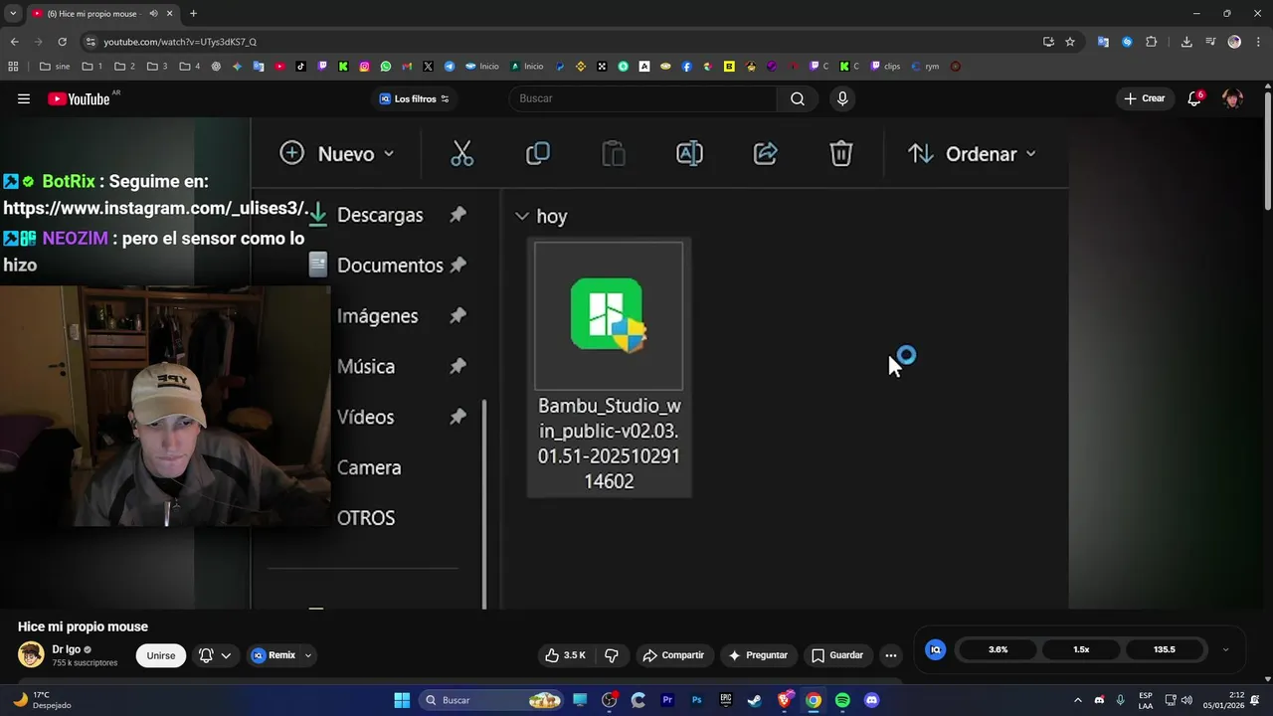Open bookmarks folder labeled 1

(92, 67)
